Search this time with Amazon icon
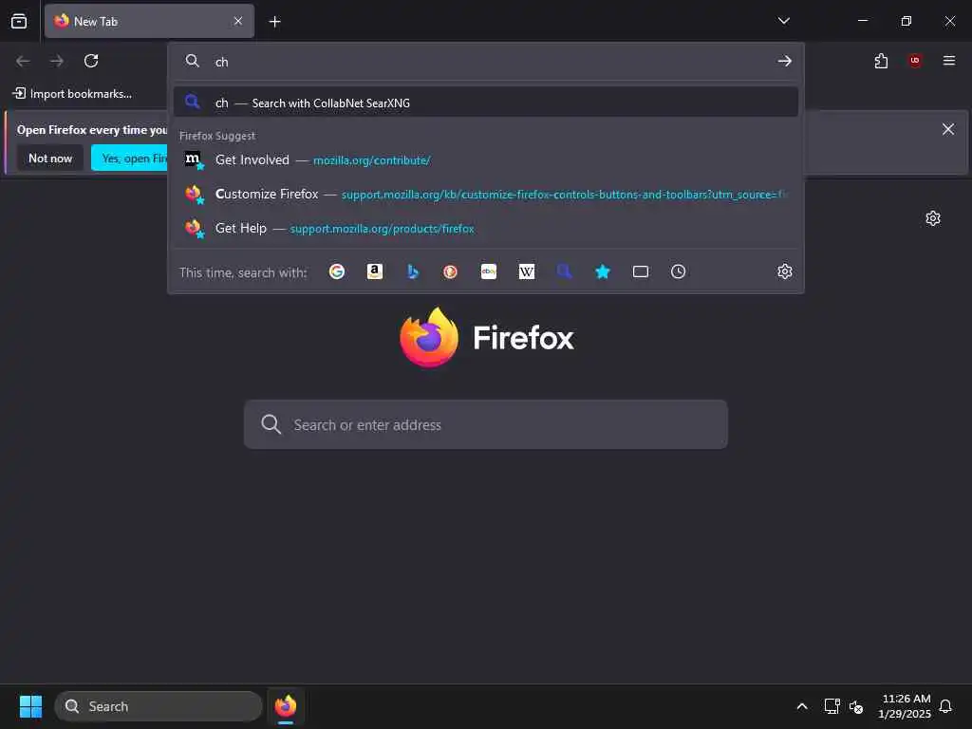This screenshot has height=729, width=972. 374,271
